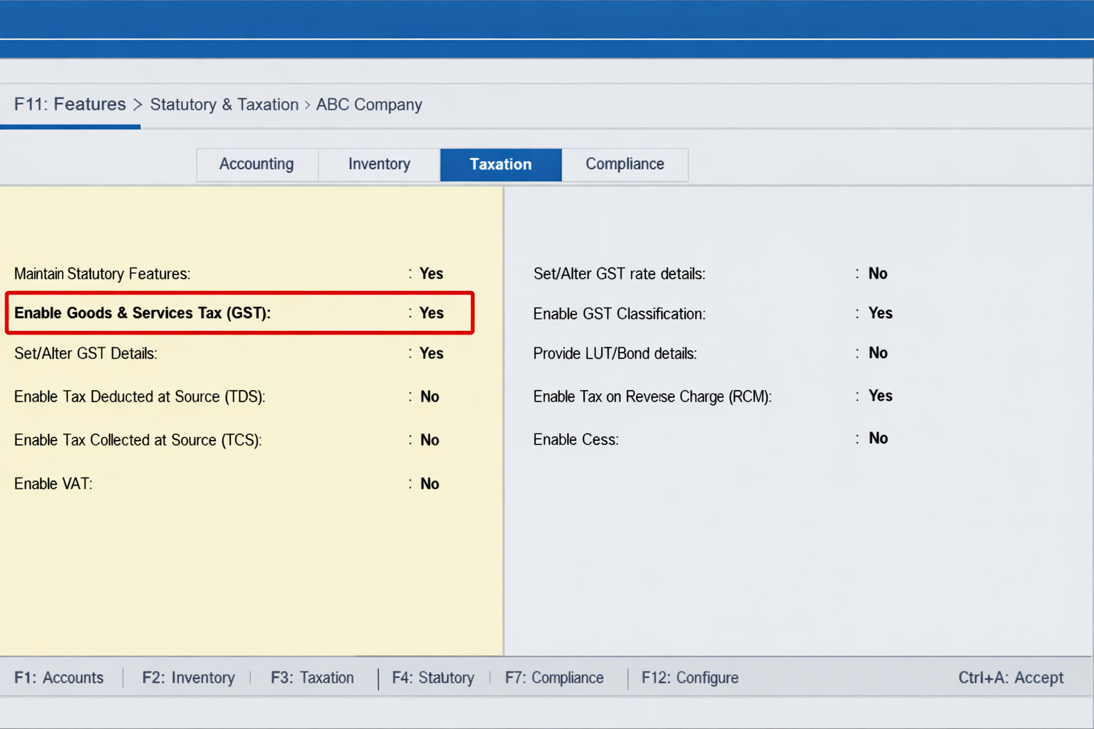Open F12: Configure options
The width and height of the screenshot is (1094, 729).
(x=689, y=678)
